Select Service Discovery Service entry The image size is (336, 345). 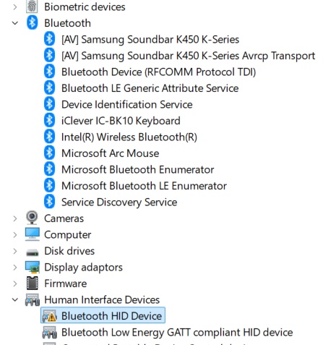(119, 202)
